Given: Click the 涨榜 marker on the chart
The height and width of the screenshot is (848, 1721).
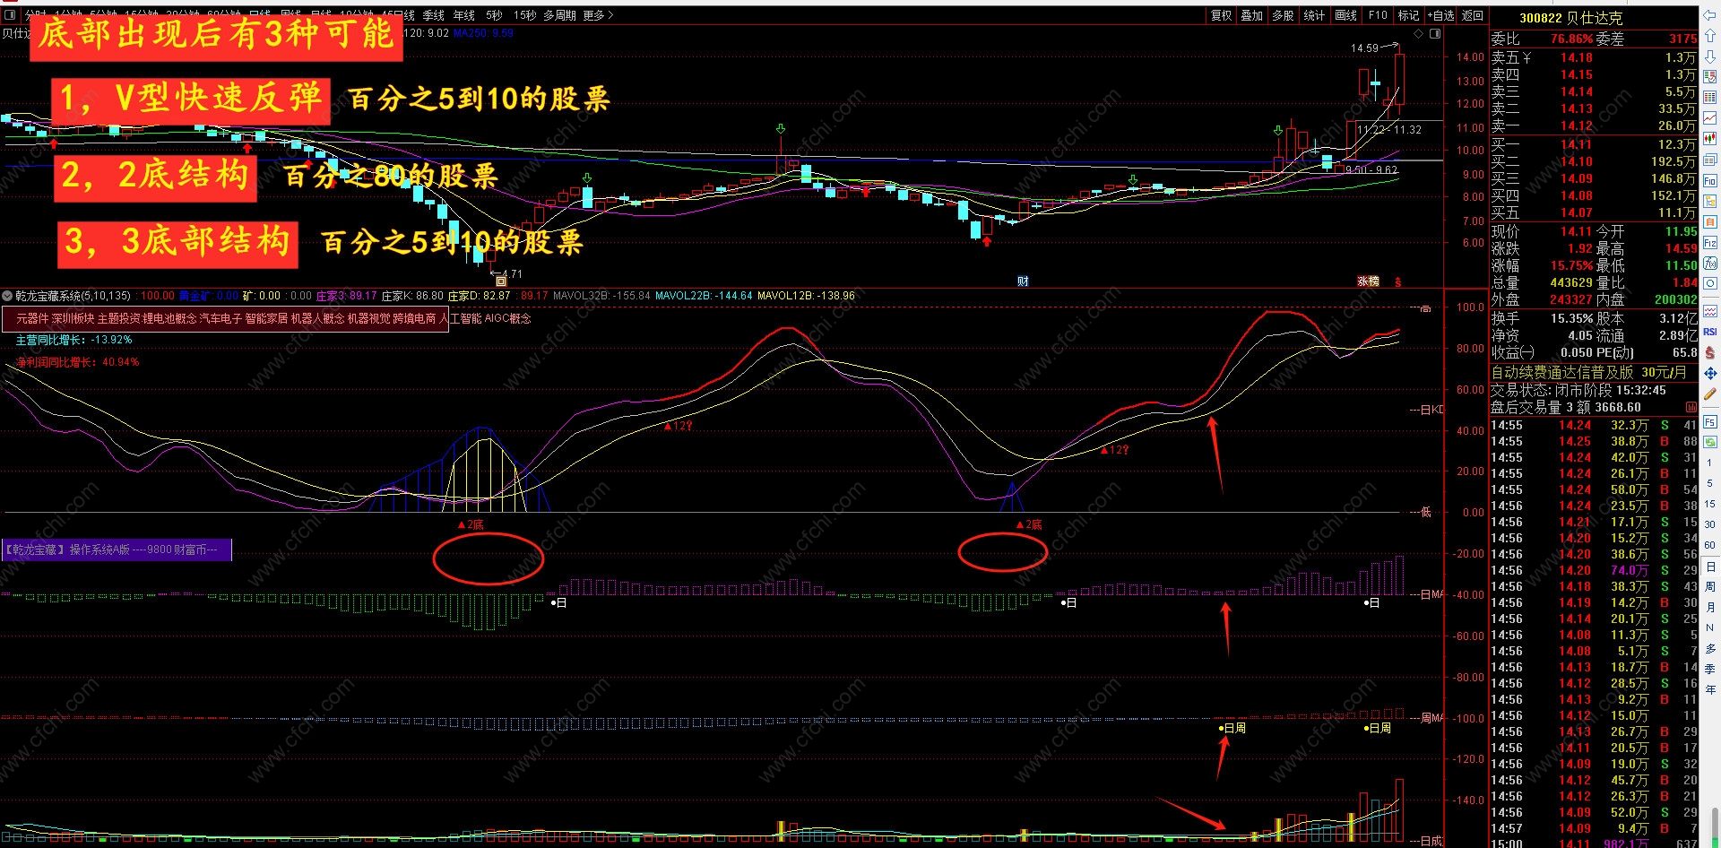Looking at the screenshot, I should click(1369, 281).
